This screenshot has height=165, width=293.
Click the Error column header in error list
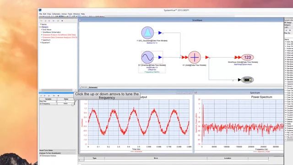click(156, 158)
